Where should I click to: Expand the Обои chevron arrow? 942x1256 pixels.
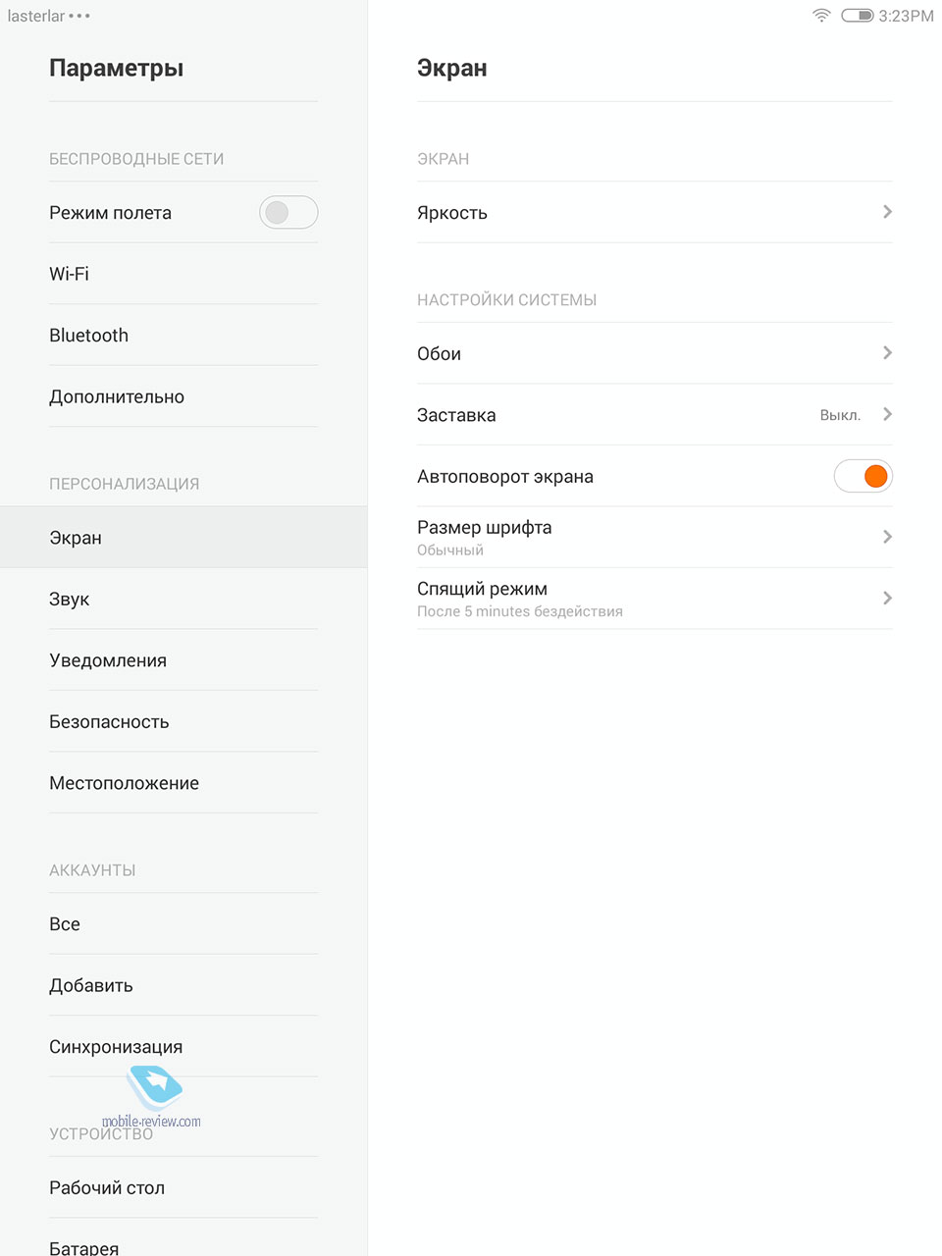pyautogui.click(x=887, y=353)
